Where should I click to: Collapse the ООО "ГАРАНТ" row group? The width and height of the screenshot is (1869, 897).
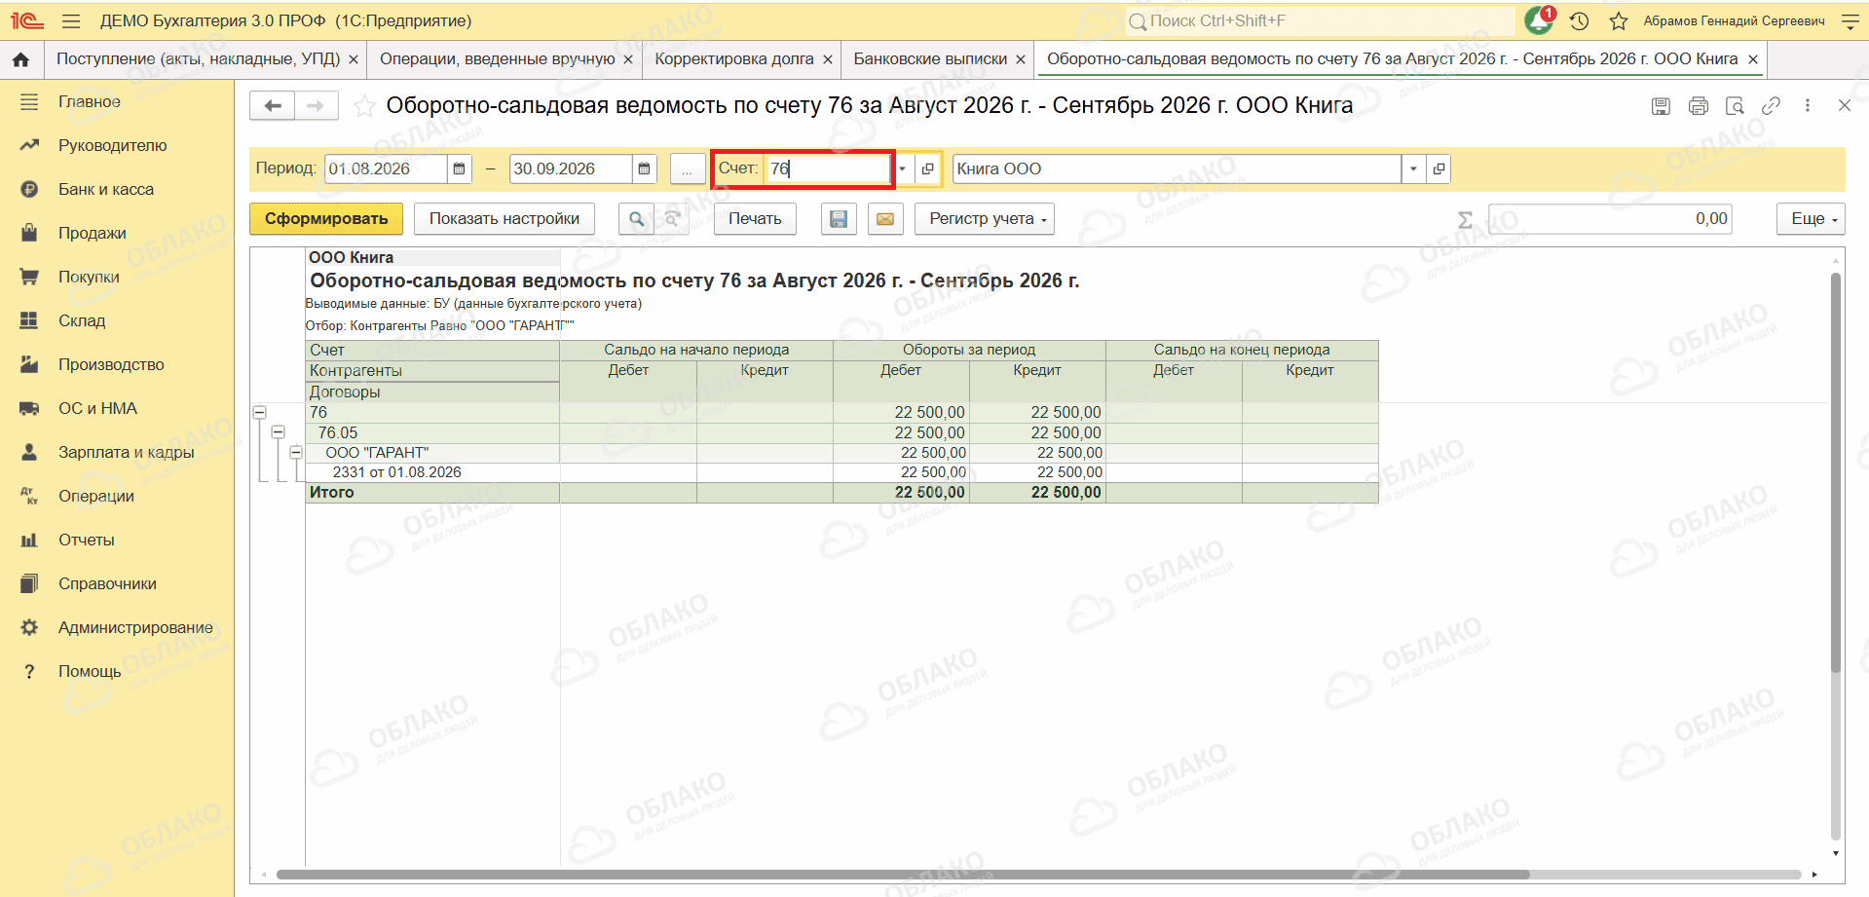296,452
